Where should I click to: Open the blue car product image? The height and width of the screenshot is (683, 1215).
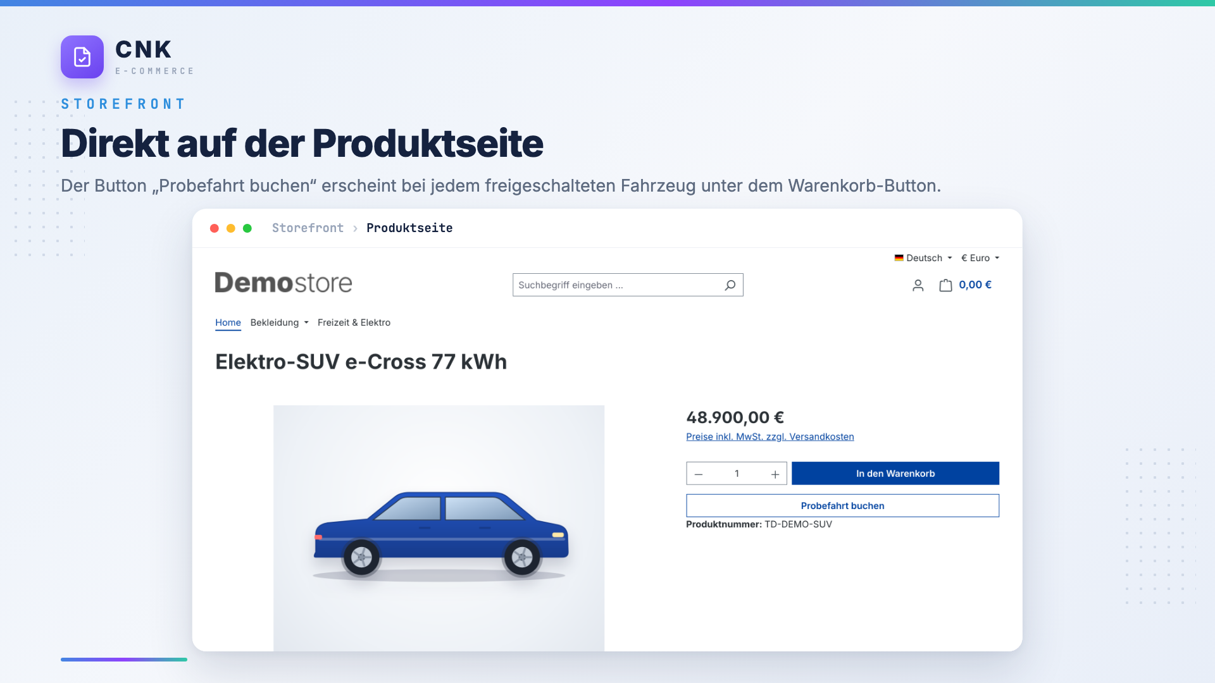[439, 528]
